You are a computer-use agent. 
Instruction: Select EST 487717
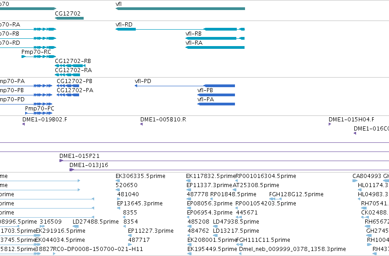coord(139,240)
